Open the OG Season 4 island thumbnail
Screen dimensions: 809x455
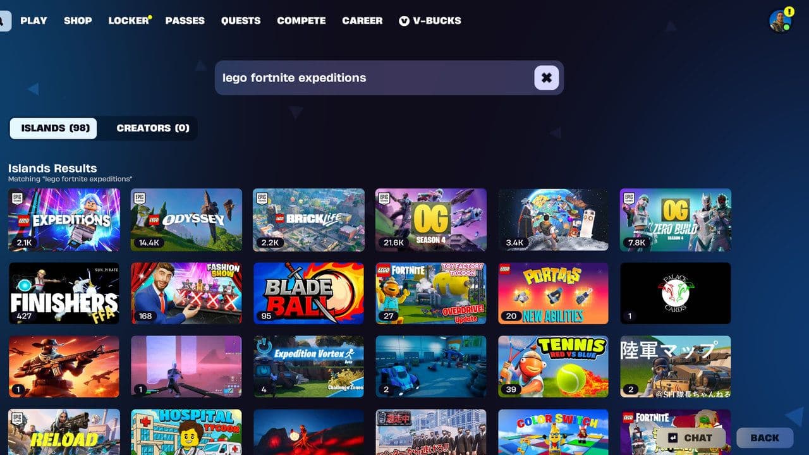coord(431,220)
